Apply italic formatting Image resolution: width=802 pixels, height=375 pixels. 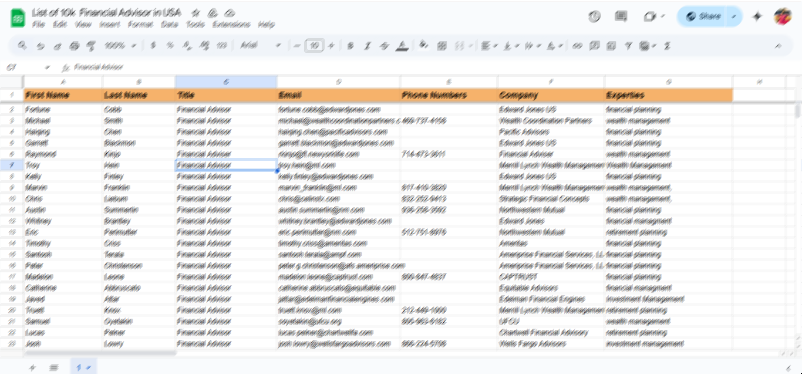368,46
